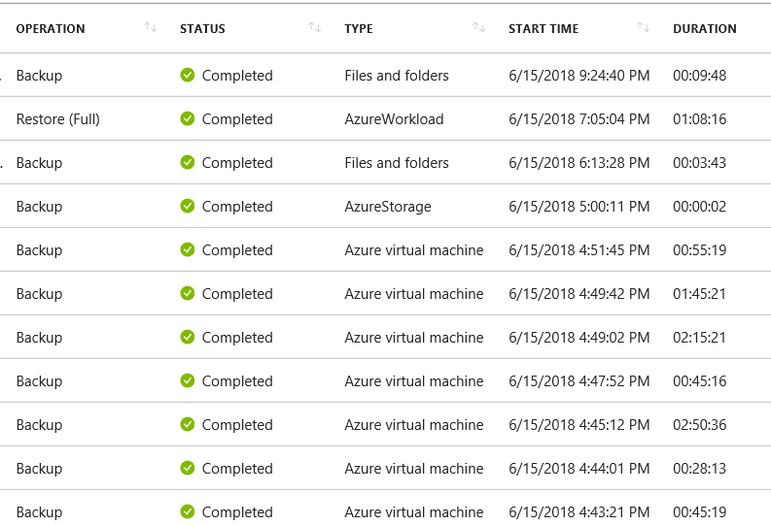771x526 pixels.
Task: Click completed check icon of 4:43:21 PM backup
Action: click(188, 511)
